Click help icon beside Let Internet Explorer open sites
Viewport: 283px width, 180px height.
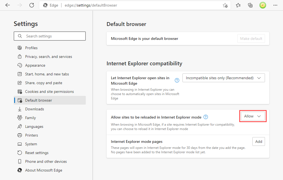click(x=177, y=80)
